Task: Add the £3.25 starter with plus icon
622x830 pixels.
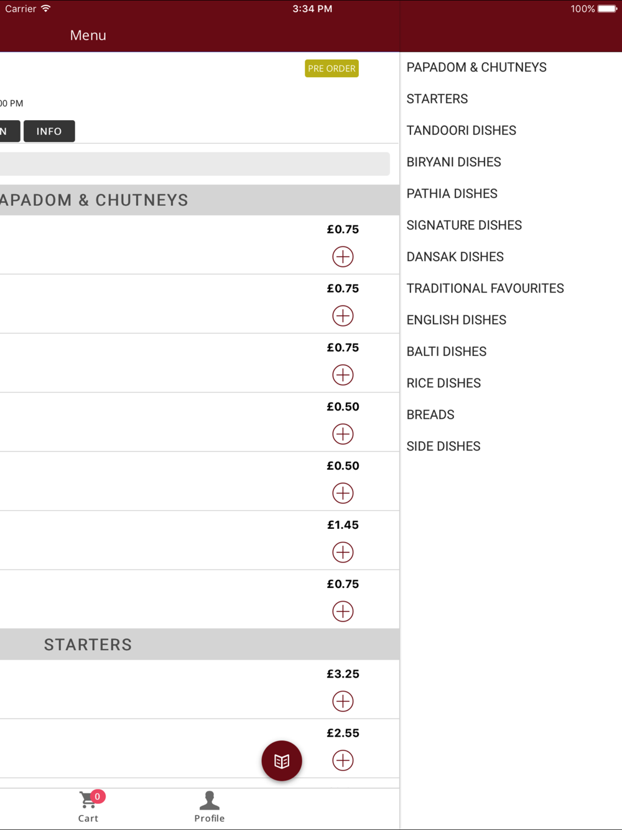Action: click(x=343, y=701)
